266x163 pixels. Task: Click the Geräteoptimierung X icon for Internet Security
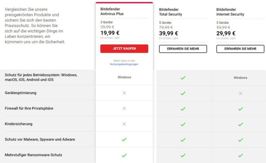click(240, 93)
